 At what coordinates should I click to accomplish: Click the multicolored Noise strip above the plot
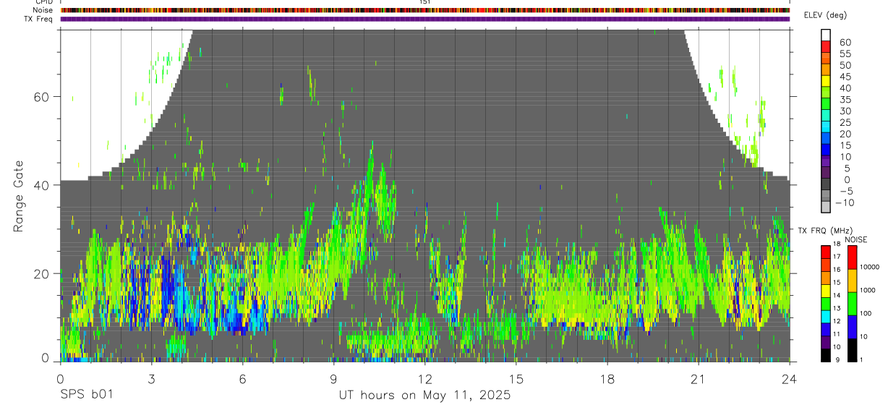(x=424, y=10)
